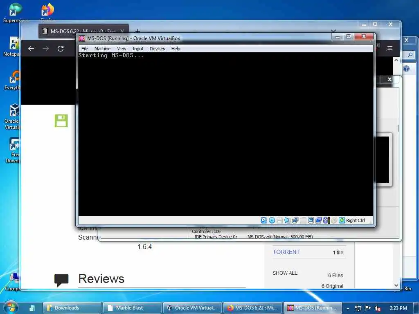Open the Windows Start menu
The width and height of the screenshot is (419, 314).
pyautogui.click(x=11, y=307)
